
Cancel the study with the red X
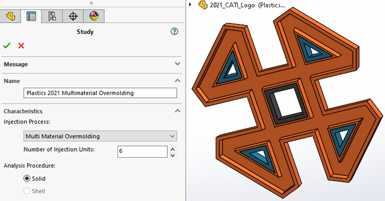(x=21, y=45)
